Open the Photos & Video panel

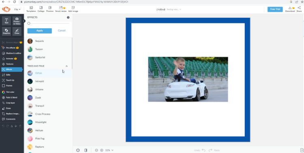tap(17, 21)
